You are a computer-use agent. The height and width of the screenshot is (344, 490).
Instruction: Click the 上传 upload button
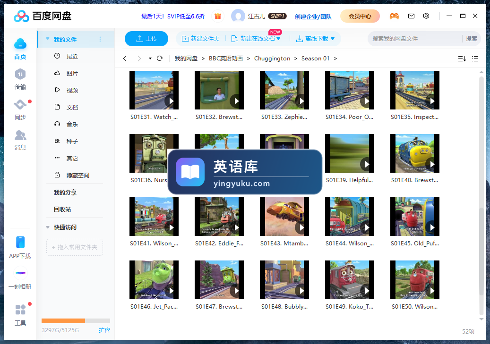(x=146, y=39)
